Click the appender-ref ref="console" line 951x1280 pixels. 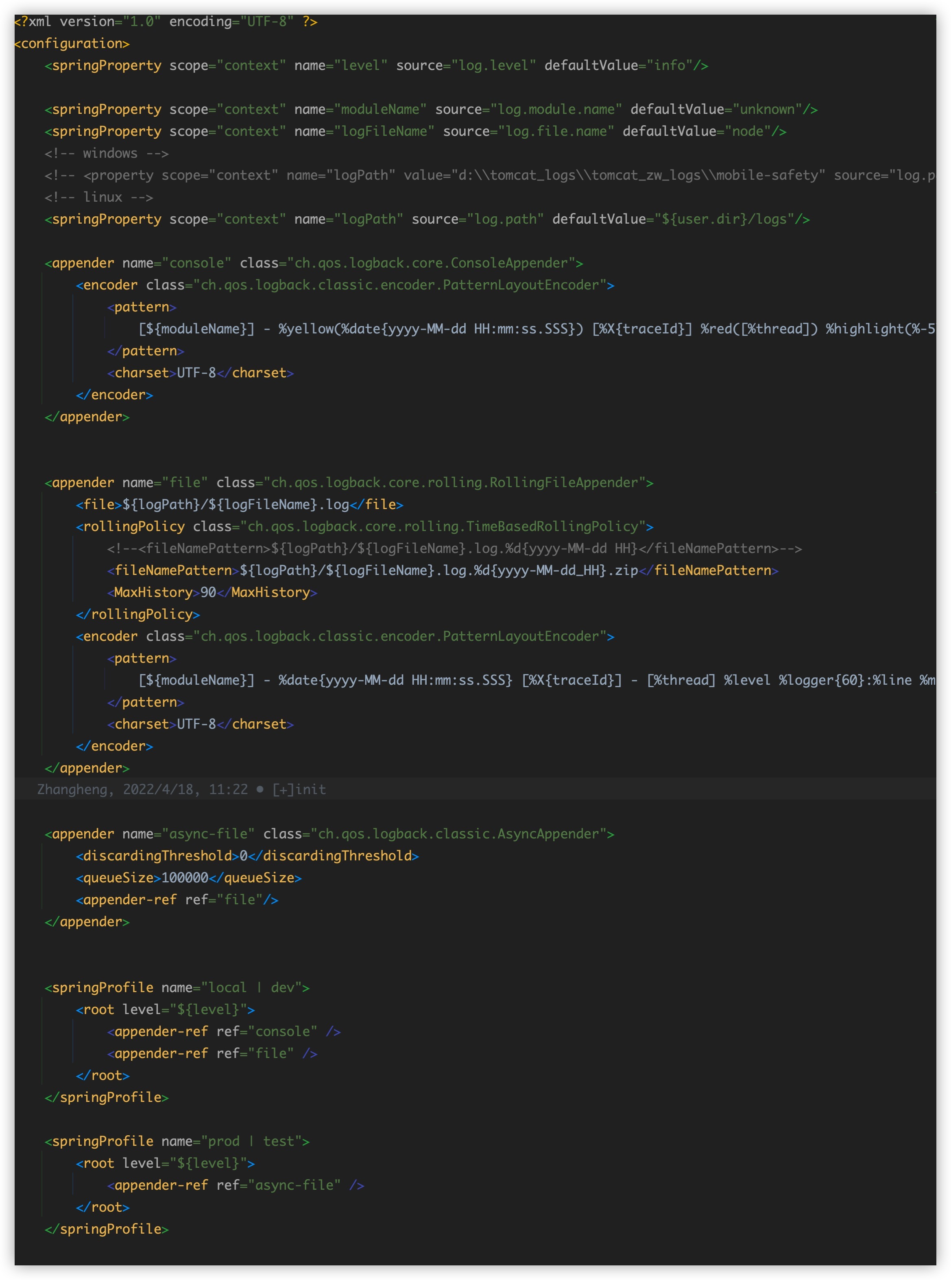pyautogui.click(x=224, y=1032)
